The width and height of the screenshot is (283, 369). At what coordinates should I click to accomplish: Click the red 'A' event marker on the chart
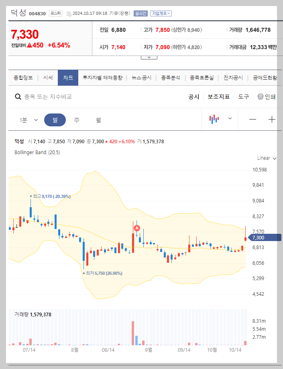[x=136, y=229]
